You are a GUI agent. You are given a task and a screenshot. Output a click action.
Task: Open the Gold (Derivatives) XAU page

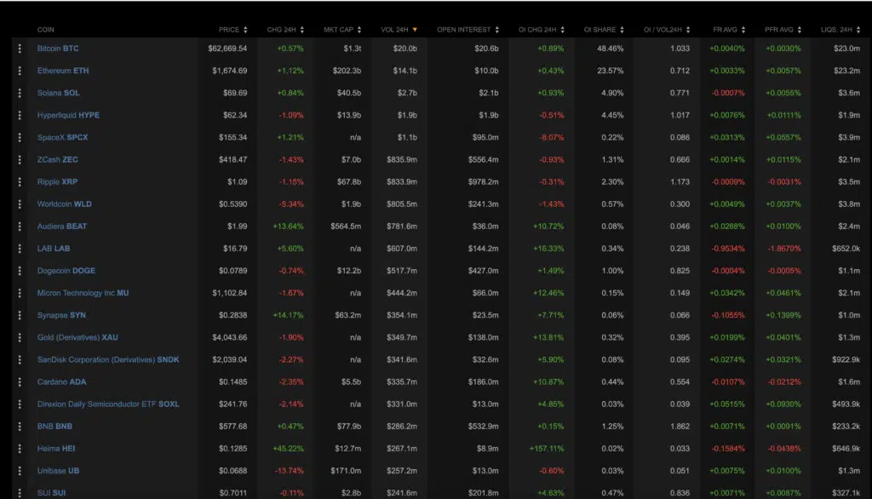click(77, 338)
